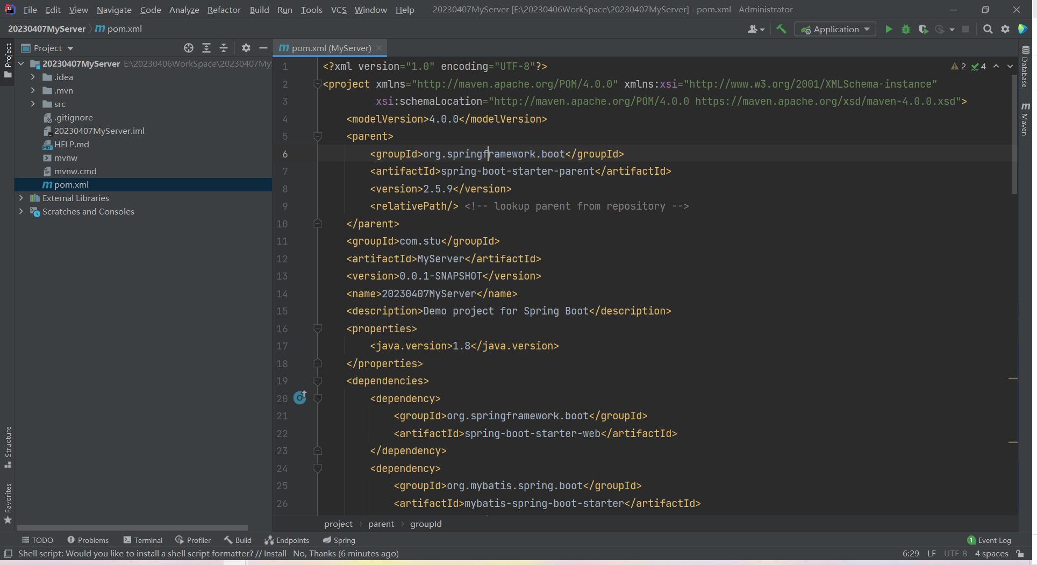Click the locate-in-project crosshair icon
The height and width of the screenshot is (565, 1037).
click(189, 48)
